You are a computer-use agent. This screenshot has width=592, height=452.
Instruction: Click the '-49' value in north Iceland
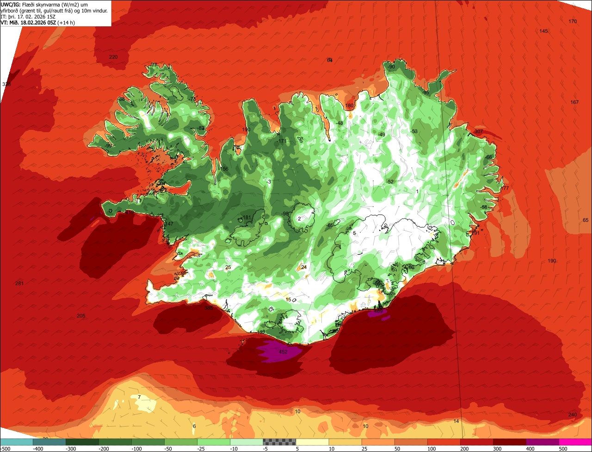coord(382,134)
